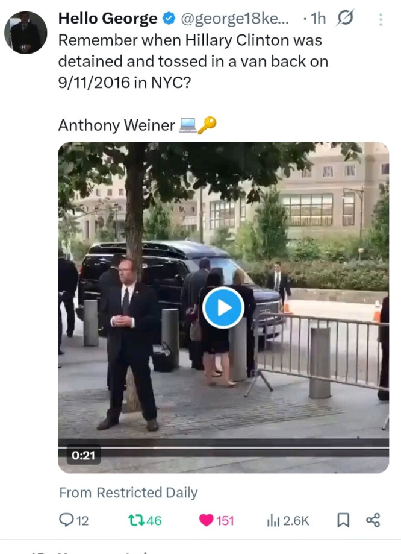Screen dimensions: 401x554
Task: Click the Hello George display name
Action: point(108,18)
